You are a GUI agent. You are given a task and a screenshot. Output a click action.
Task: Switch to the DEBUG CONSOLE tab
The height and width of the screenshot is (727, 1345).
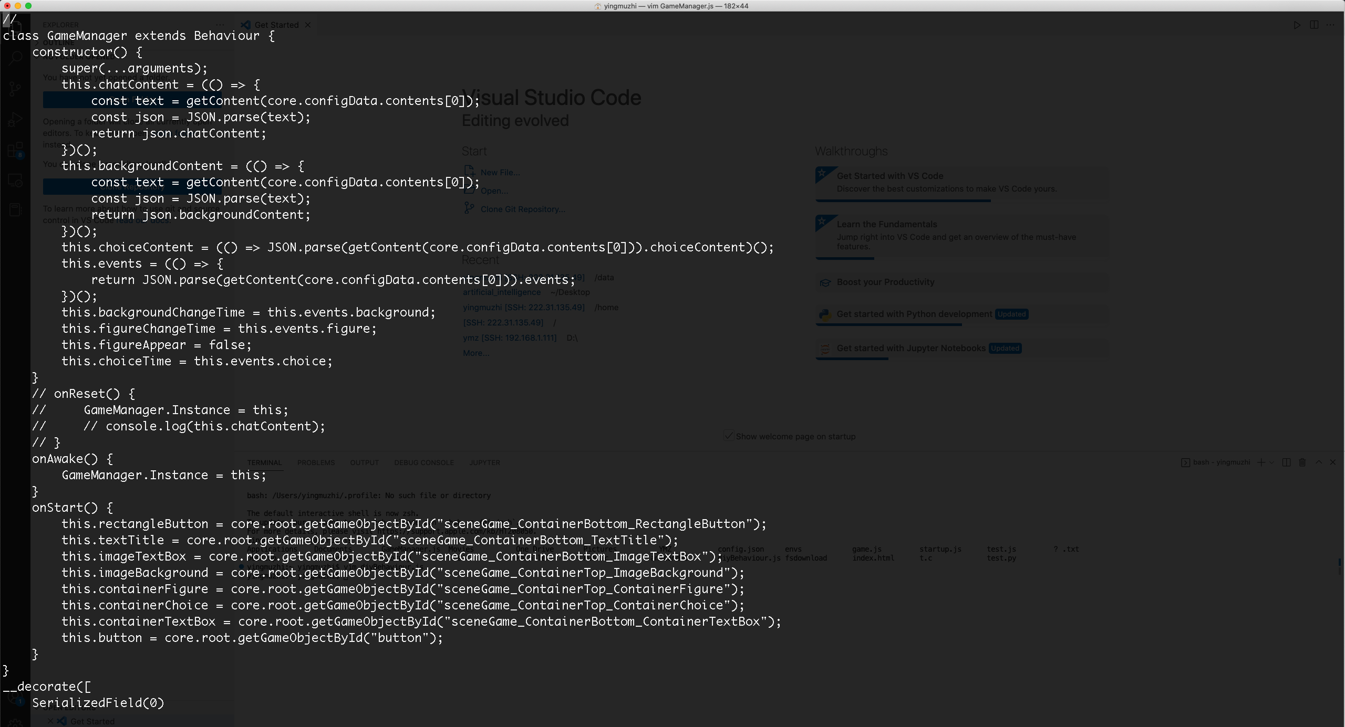[423, 462]
